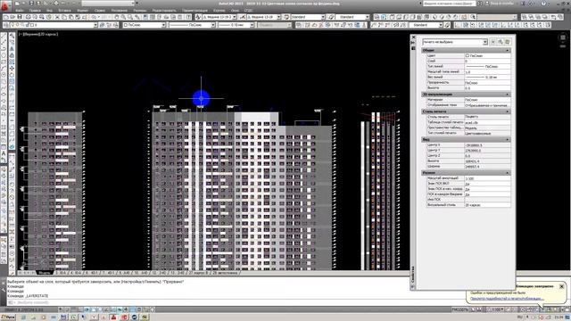
Task: Click the Help question mark icon
Action: coord(543,4)
